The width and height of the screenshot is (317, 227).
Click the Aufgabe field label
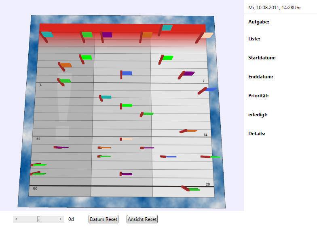tap(258, 22)
